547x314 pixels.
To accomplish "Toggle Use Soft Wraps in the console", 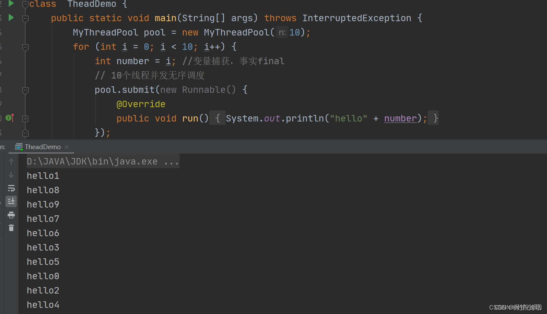I will (11, 188).
